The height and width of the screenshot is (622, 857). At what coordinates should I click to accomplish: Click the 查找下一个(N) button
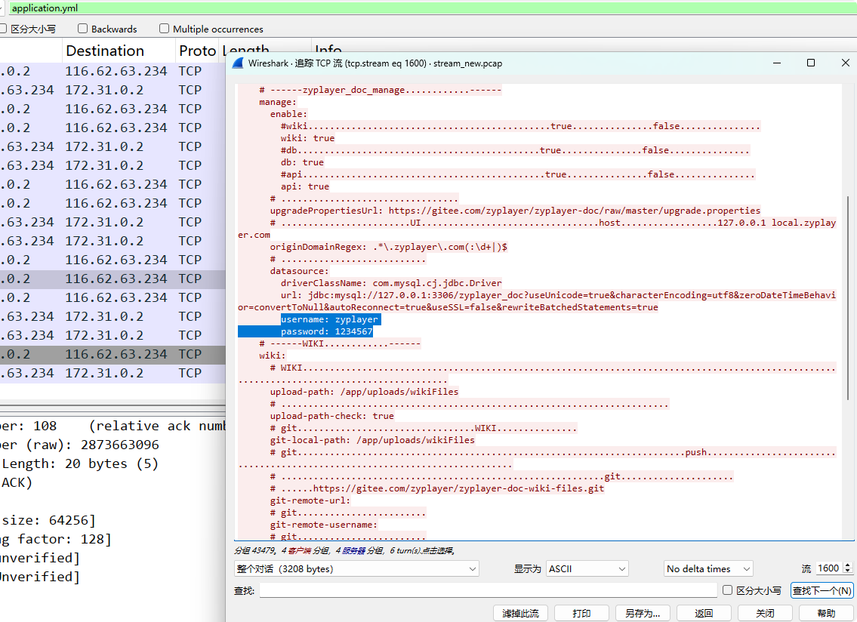click(x=822, y=590)
